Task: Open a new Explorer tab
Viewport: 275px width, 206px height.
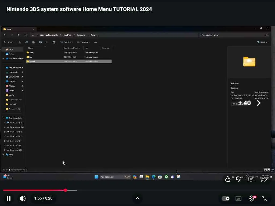Action: [40, 29]
